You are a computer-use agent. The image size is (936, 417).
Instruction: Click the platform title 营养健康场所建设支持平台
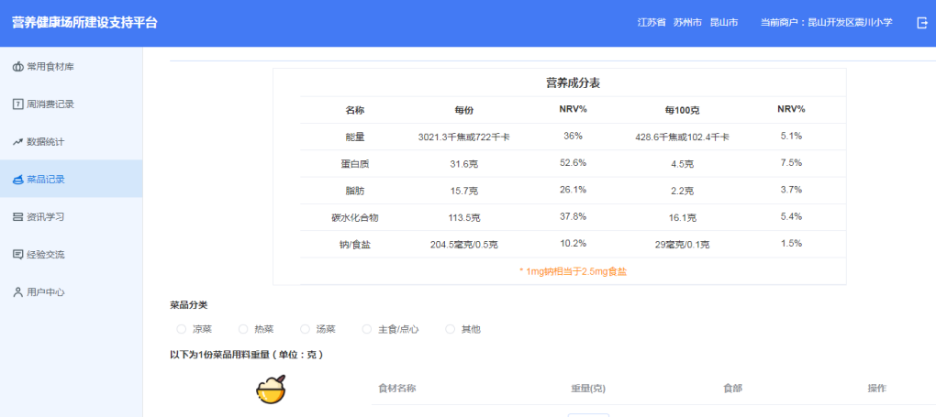coord(84,23)
